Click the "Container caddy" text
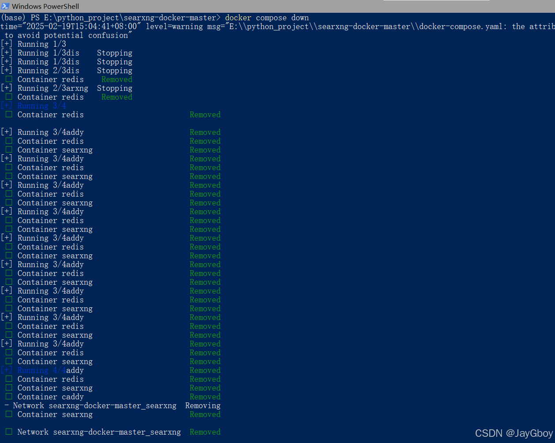Screen dimensions: 555x443 (x=51, y=397)
